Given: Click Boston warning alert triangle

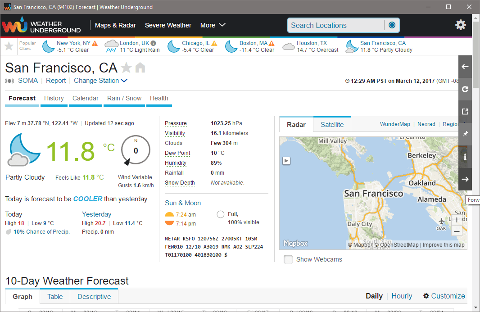Looking at the screenshot, I should 272,44.
